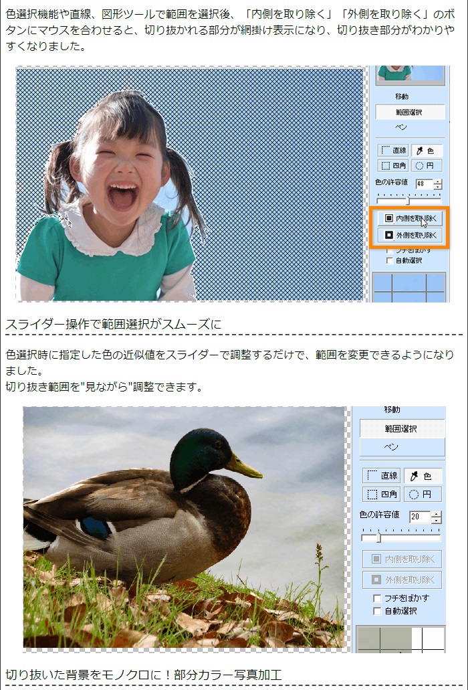Viewport: 468px width, 690px height.
Task: Click 内側を取り除く in the orange-highlighted panel
Action: pos(410,218)
